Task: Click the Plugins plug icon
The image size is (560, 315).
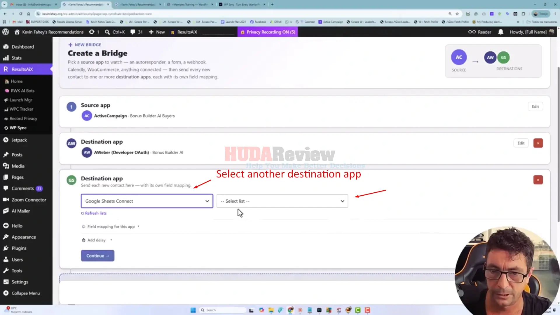Action: point(6,248)
